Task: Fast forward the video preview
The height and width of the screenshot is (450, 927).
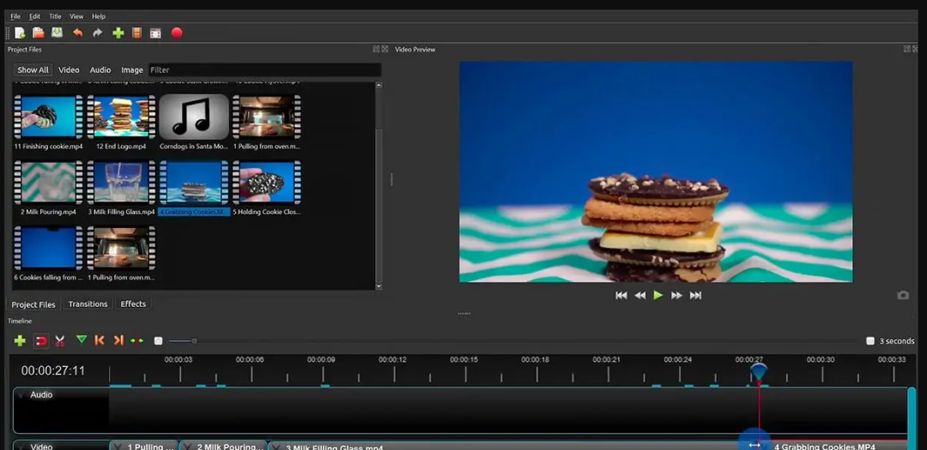Action: 677,295
